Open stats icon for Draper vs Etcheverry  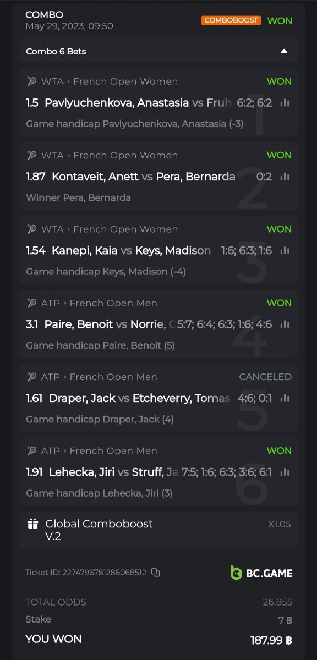[x=285, y=398]
